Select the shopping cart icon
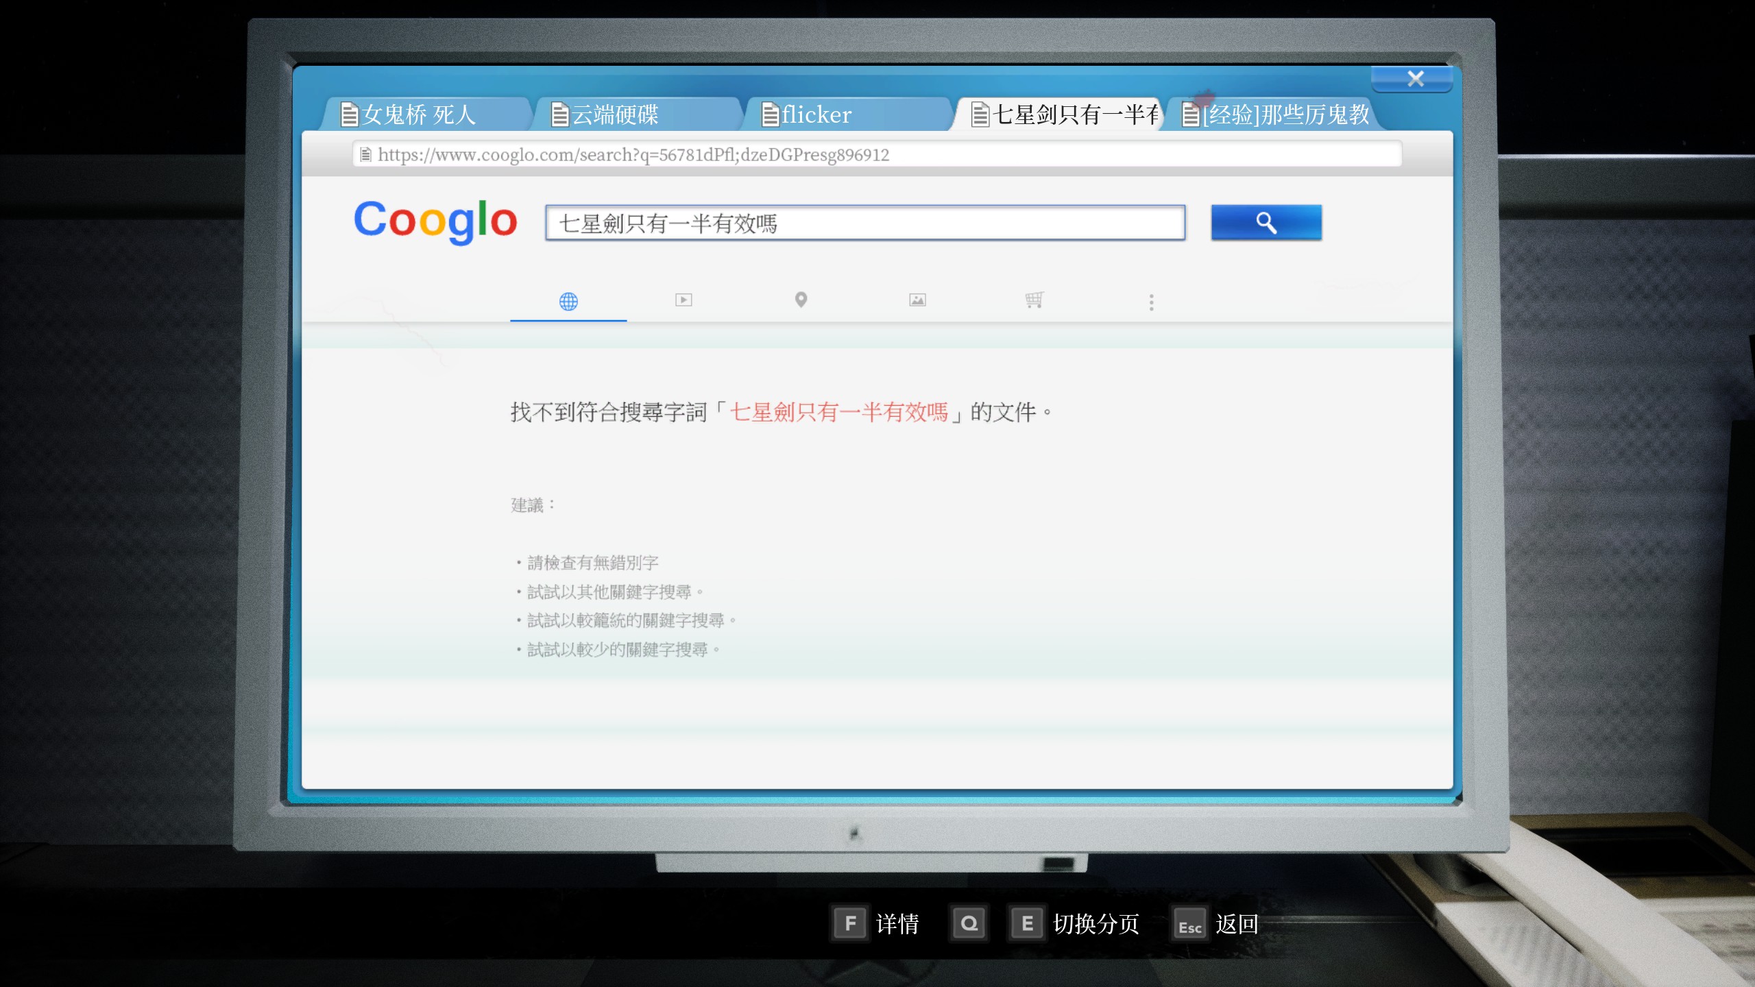 (1034, 300)
